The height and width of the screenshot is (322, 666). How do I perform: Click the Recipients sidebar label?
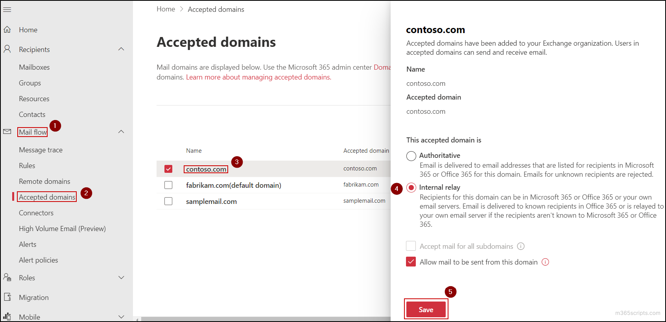pyautogui.click(x=34, y=50)
